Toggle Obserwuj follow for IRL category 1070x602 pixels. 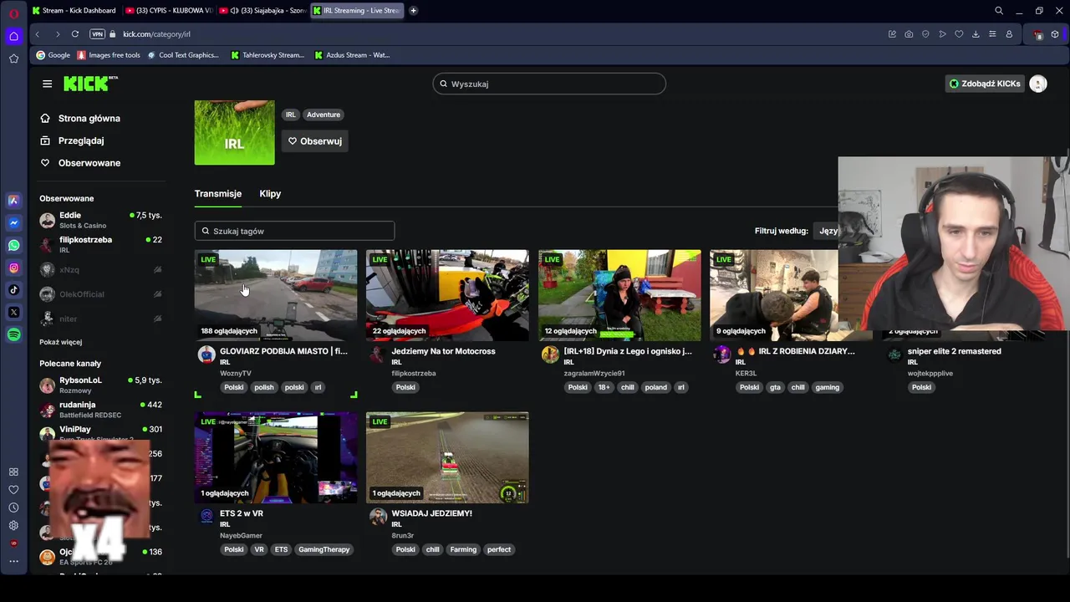point(315,141)
